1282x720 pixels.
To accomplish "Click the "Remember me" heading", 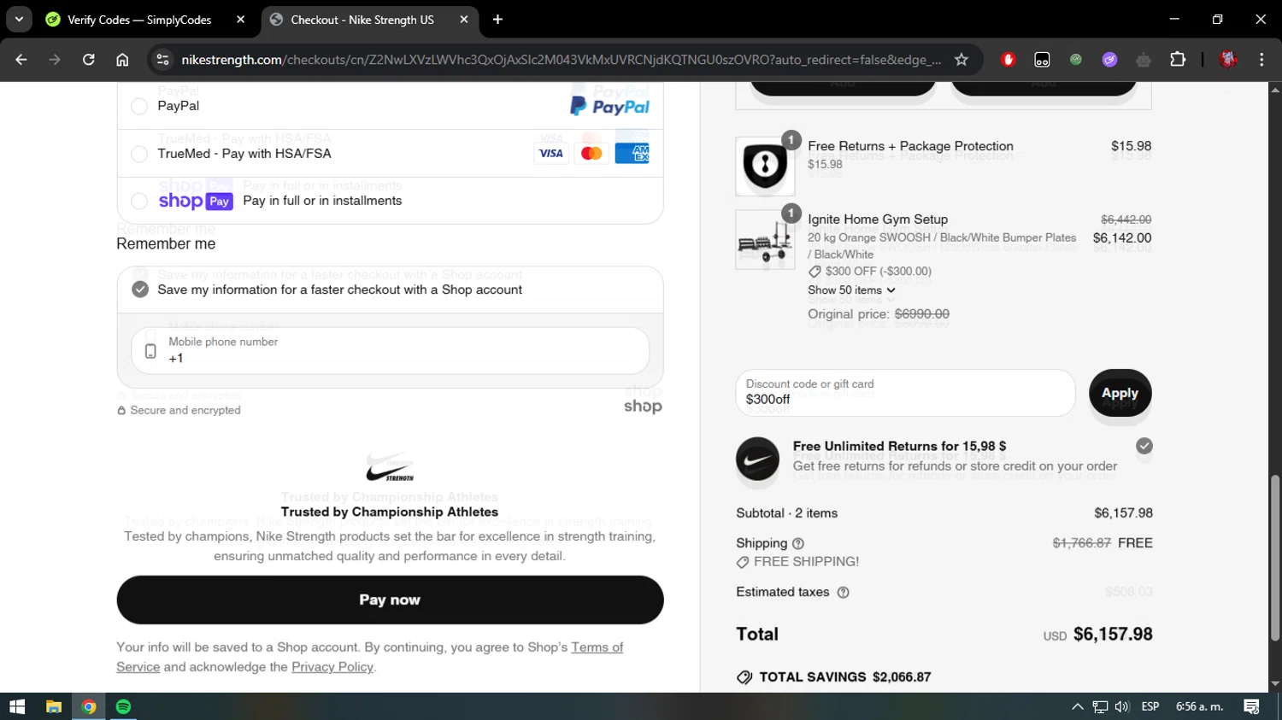I will click(166, 244).
